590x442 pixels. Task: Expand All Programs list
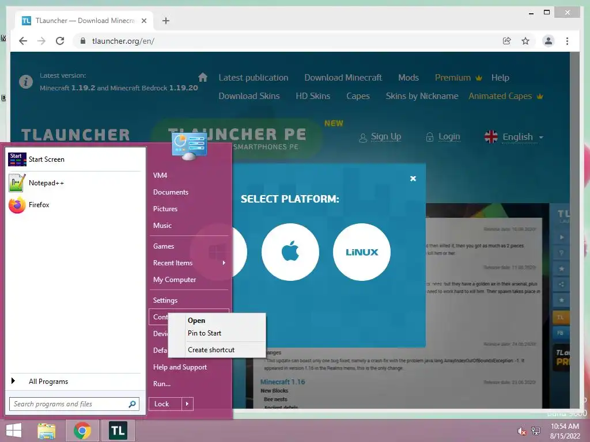coord(74,382)
